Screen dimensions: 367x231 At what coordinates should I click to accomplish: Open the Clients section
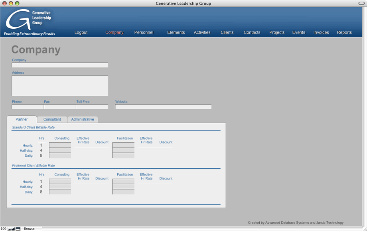click(x=227, y=33)
